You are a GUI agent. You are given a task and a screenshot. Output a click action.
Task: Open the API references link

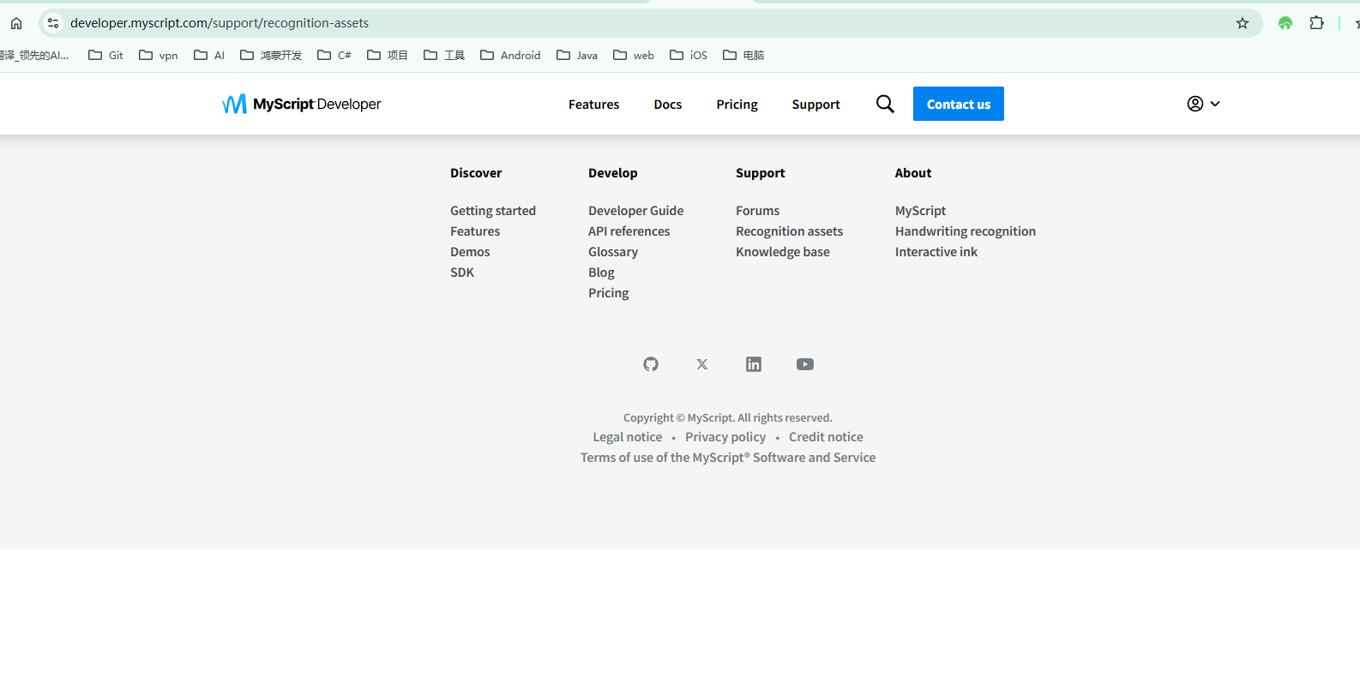[629, 231]
